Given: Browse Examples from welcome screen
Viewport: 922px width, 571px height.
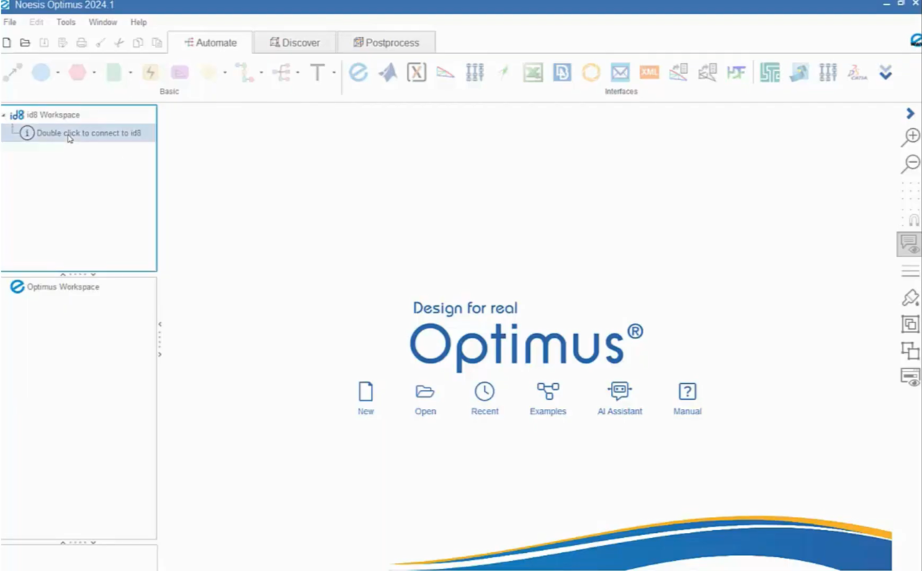Looking at the screenshot, I should pos(548,398).
